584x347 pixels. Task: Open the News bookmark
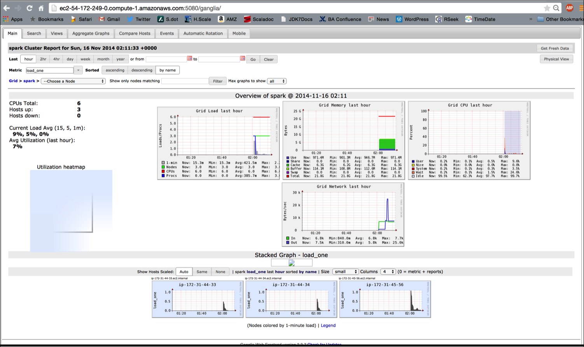tap(378, 19)
